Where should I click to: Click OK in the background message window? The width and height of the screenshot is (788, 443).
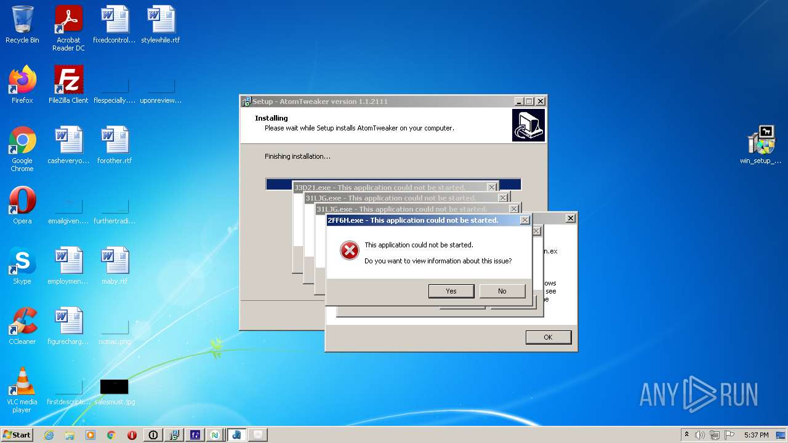[548, 337]
